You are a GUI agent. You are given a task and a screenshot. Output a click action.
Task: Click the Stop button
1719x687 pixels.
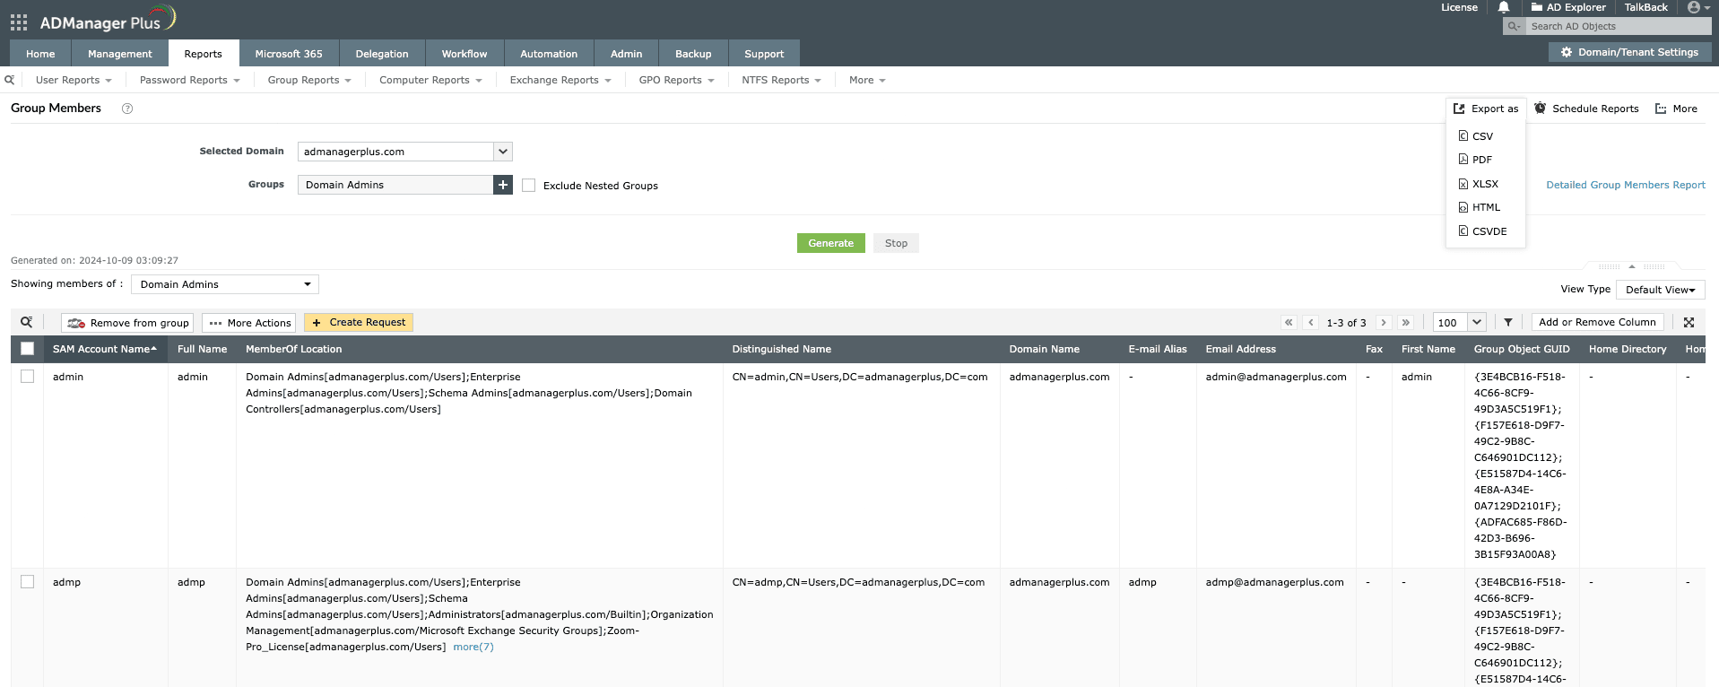896,243
